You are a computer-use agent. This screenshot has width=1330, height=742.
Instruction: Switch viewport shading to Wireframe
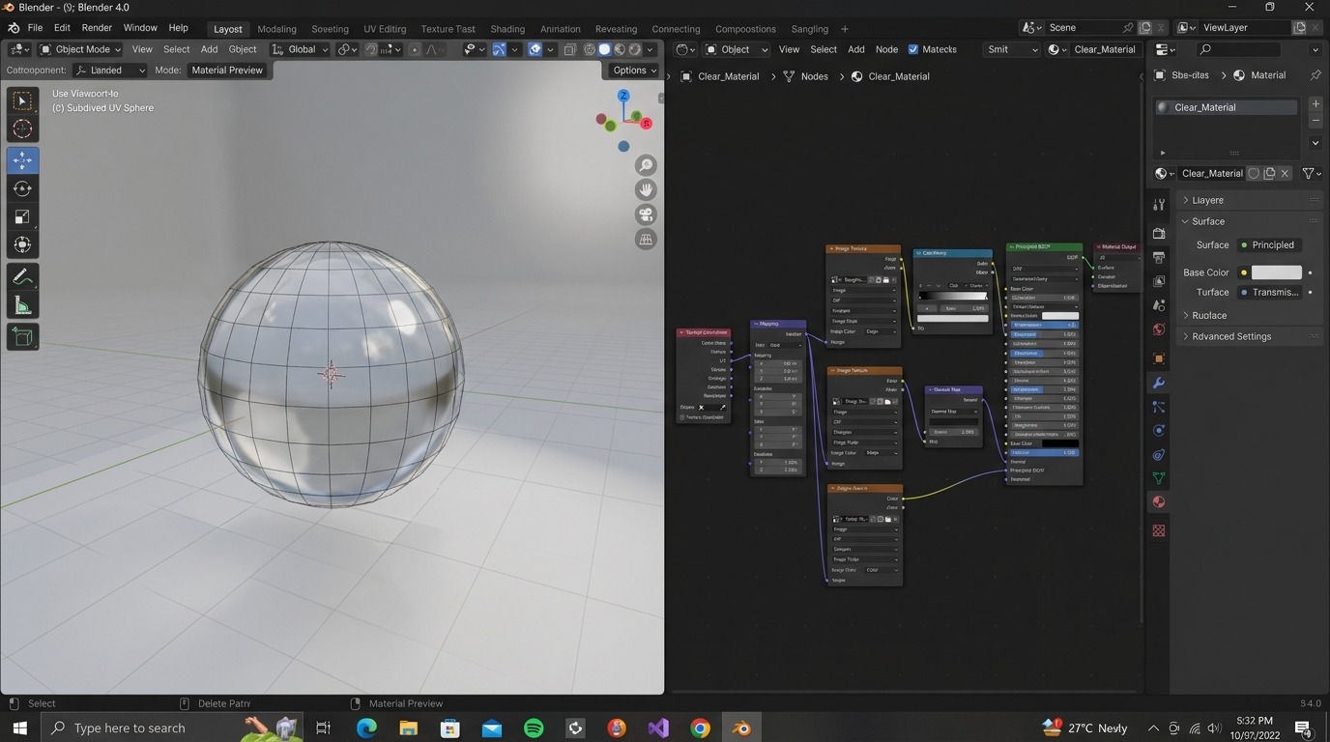click(589, 49)
